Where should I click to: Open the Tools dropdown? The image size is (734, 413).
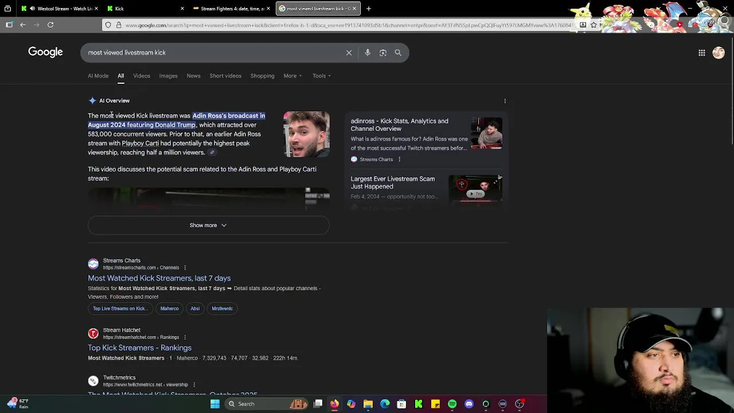[x=322, y=76]
